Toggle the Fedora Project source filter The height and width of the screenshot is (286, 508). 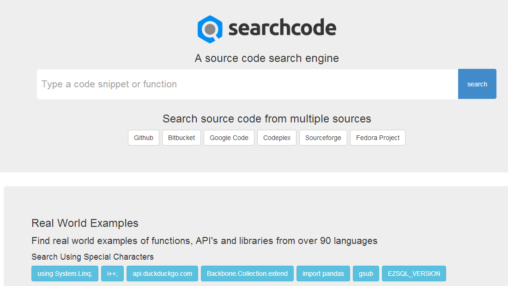click(x=378, y=138)
